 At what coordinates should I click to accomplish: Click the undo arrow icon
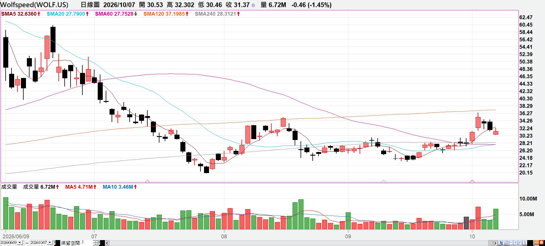coord(520,243)
